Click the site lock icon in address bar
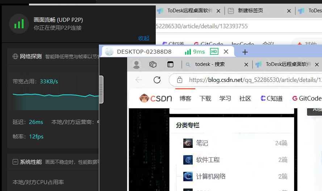Image resolution: width=322 pixels, height=191 pixels. click(180, 80)
